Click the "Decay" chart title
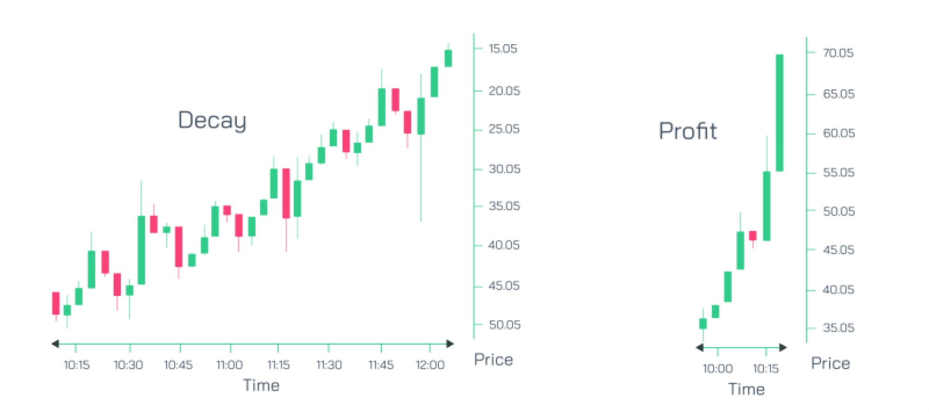This screenshot has height=412, width=929. 212,121
